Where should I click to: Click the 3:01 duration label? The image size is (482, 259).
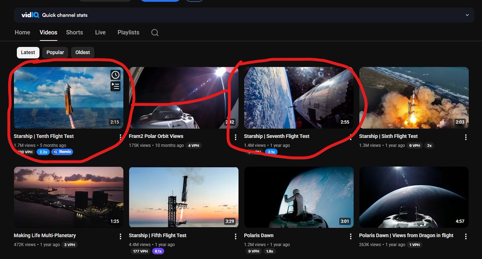click(x=345, y=221)
